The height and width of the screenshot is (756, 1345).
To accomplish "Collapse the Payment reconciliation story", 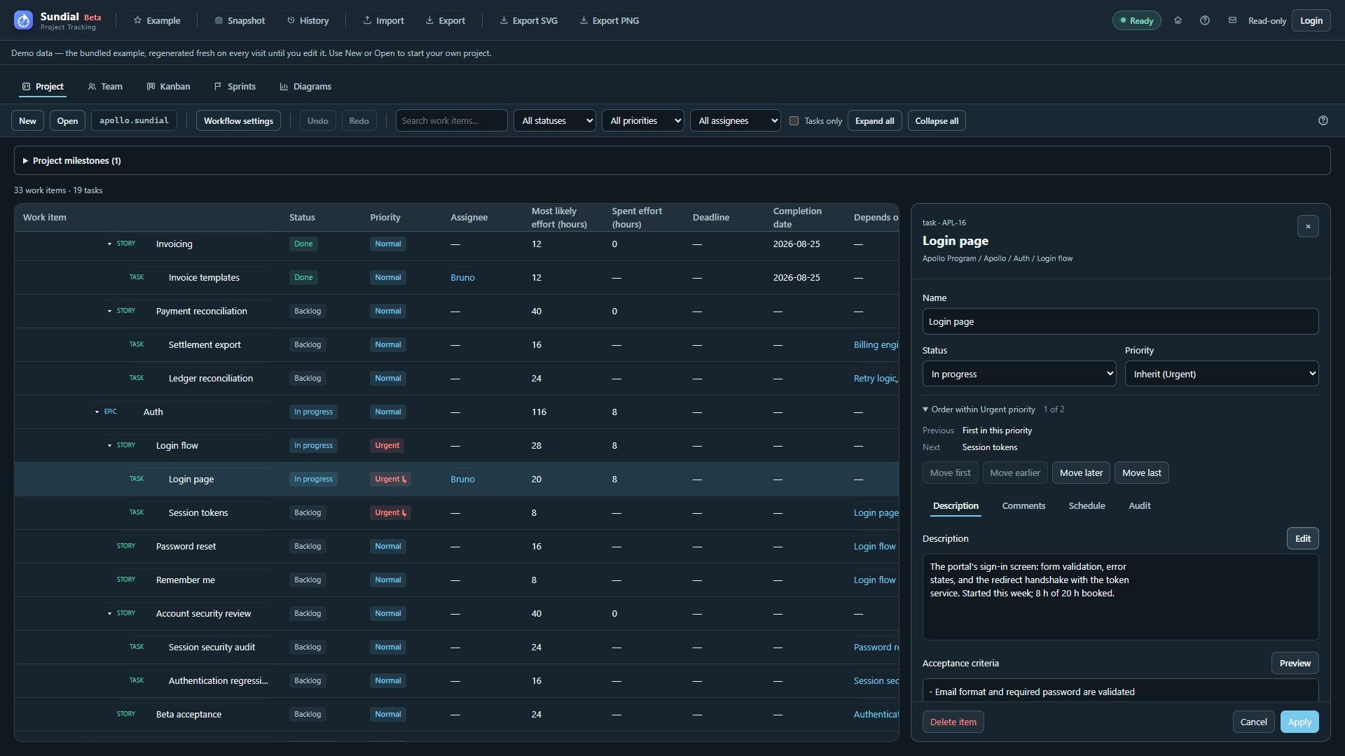I will [x=109, y=311].
